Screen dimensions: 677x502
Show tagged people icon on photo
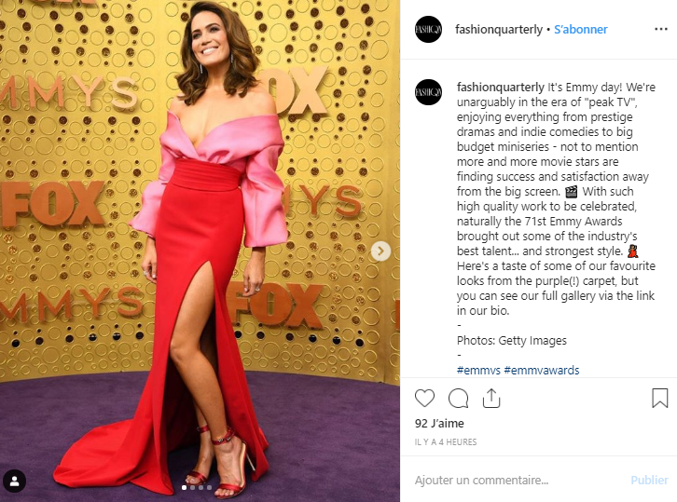14,481
